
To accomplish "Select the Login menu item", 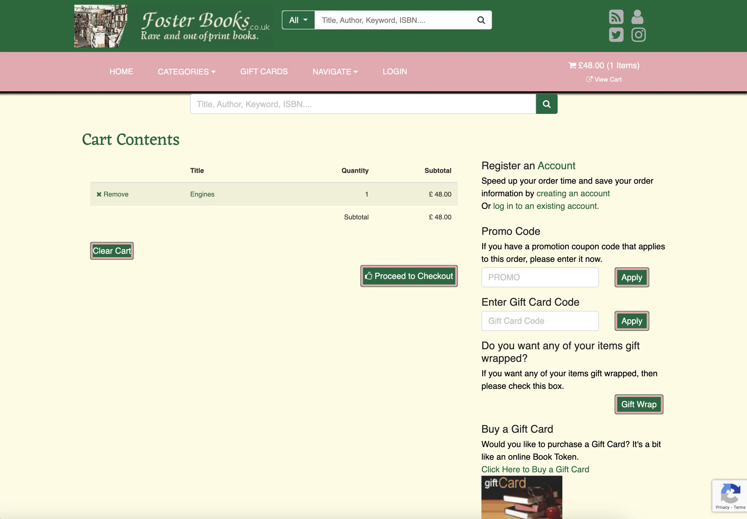I will pos(394,71).
